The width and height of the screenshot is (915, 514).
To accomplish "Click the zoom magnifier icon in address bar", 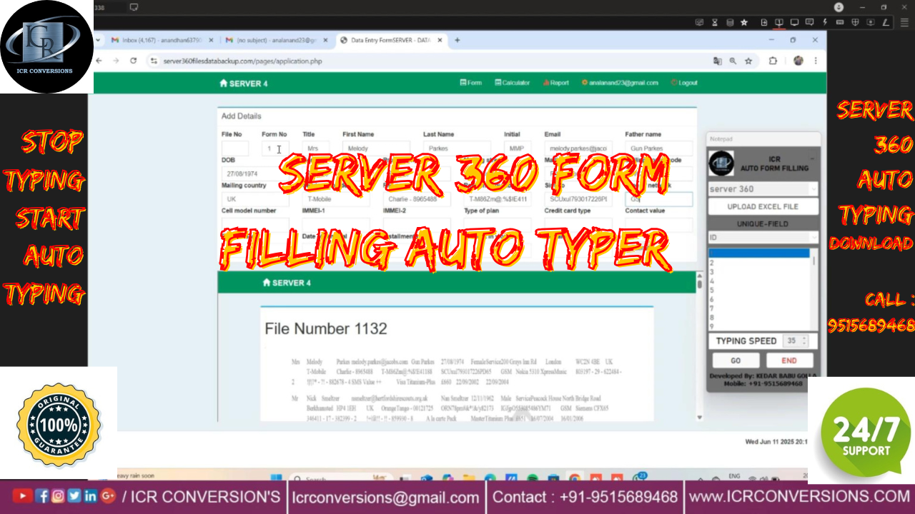I will click(733, 61).
